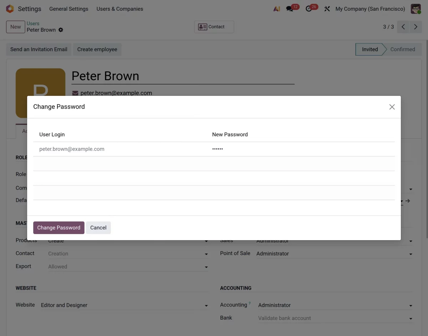This screenshot has width=428, height=336.
Task: Click the Create employee button
Action: click(97, 50)
